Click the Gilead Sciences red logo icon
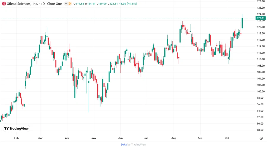This screenshot has height=148, width=267. tap(4, 4)
